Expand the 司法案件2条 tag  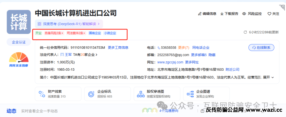(x=76, y=33)
